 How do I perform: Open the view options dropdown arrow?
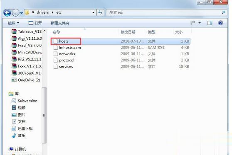200,23
